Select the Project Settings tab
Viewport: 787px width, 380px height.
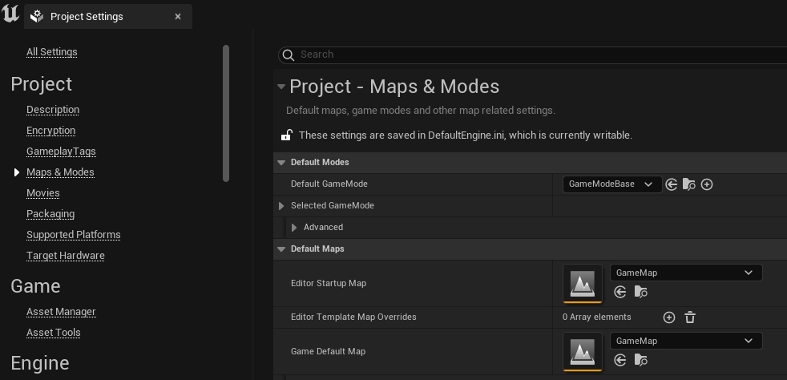point(86,16)
